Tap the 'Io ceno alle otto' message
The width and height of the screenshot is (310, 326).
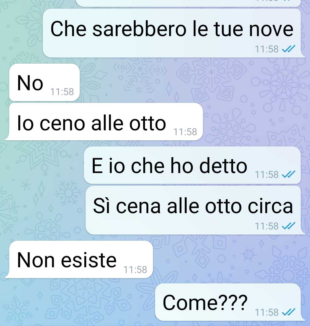point(104,122)
